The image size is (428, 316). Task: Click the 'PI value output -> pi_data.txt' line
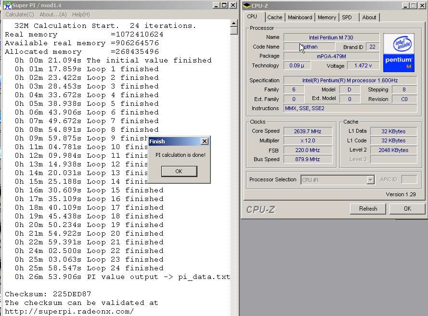(122, 277)
